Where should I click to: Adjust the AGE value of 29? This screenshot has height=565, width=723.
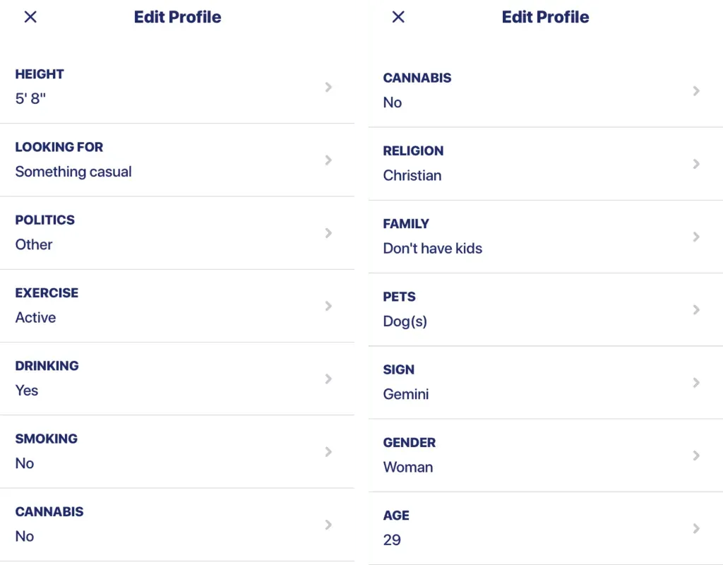tap(392, 540)
